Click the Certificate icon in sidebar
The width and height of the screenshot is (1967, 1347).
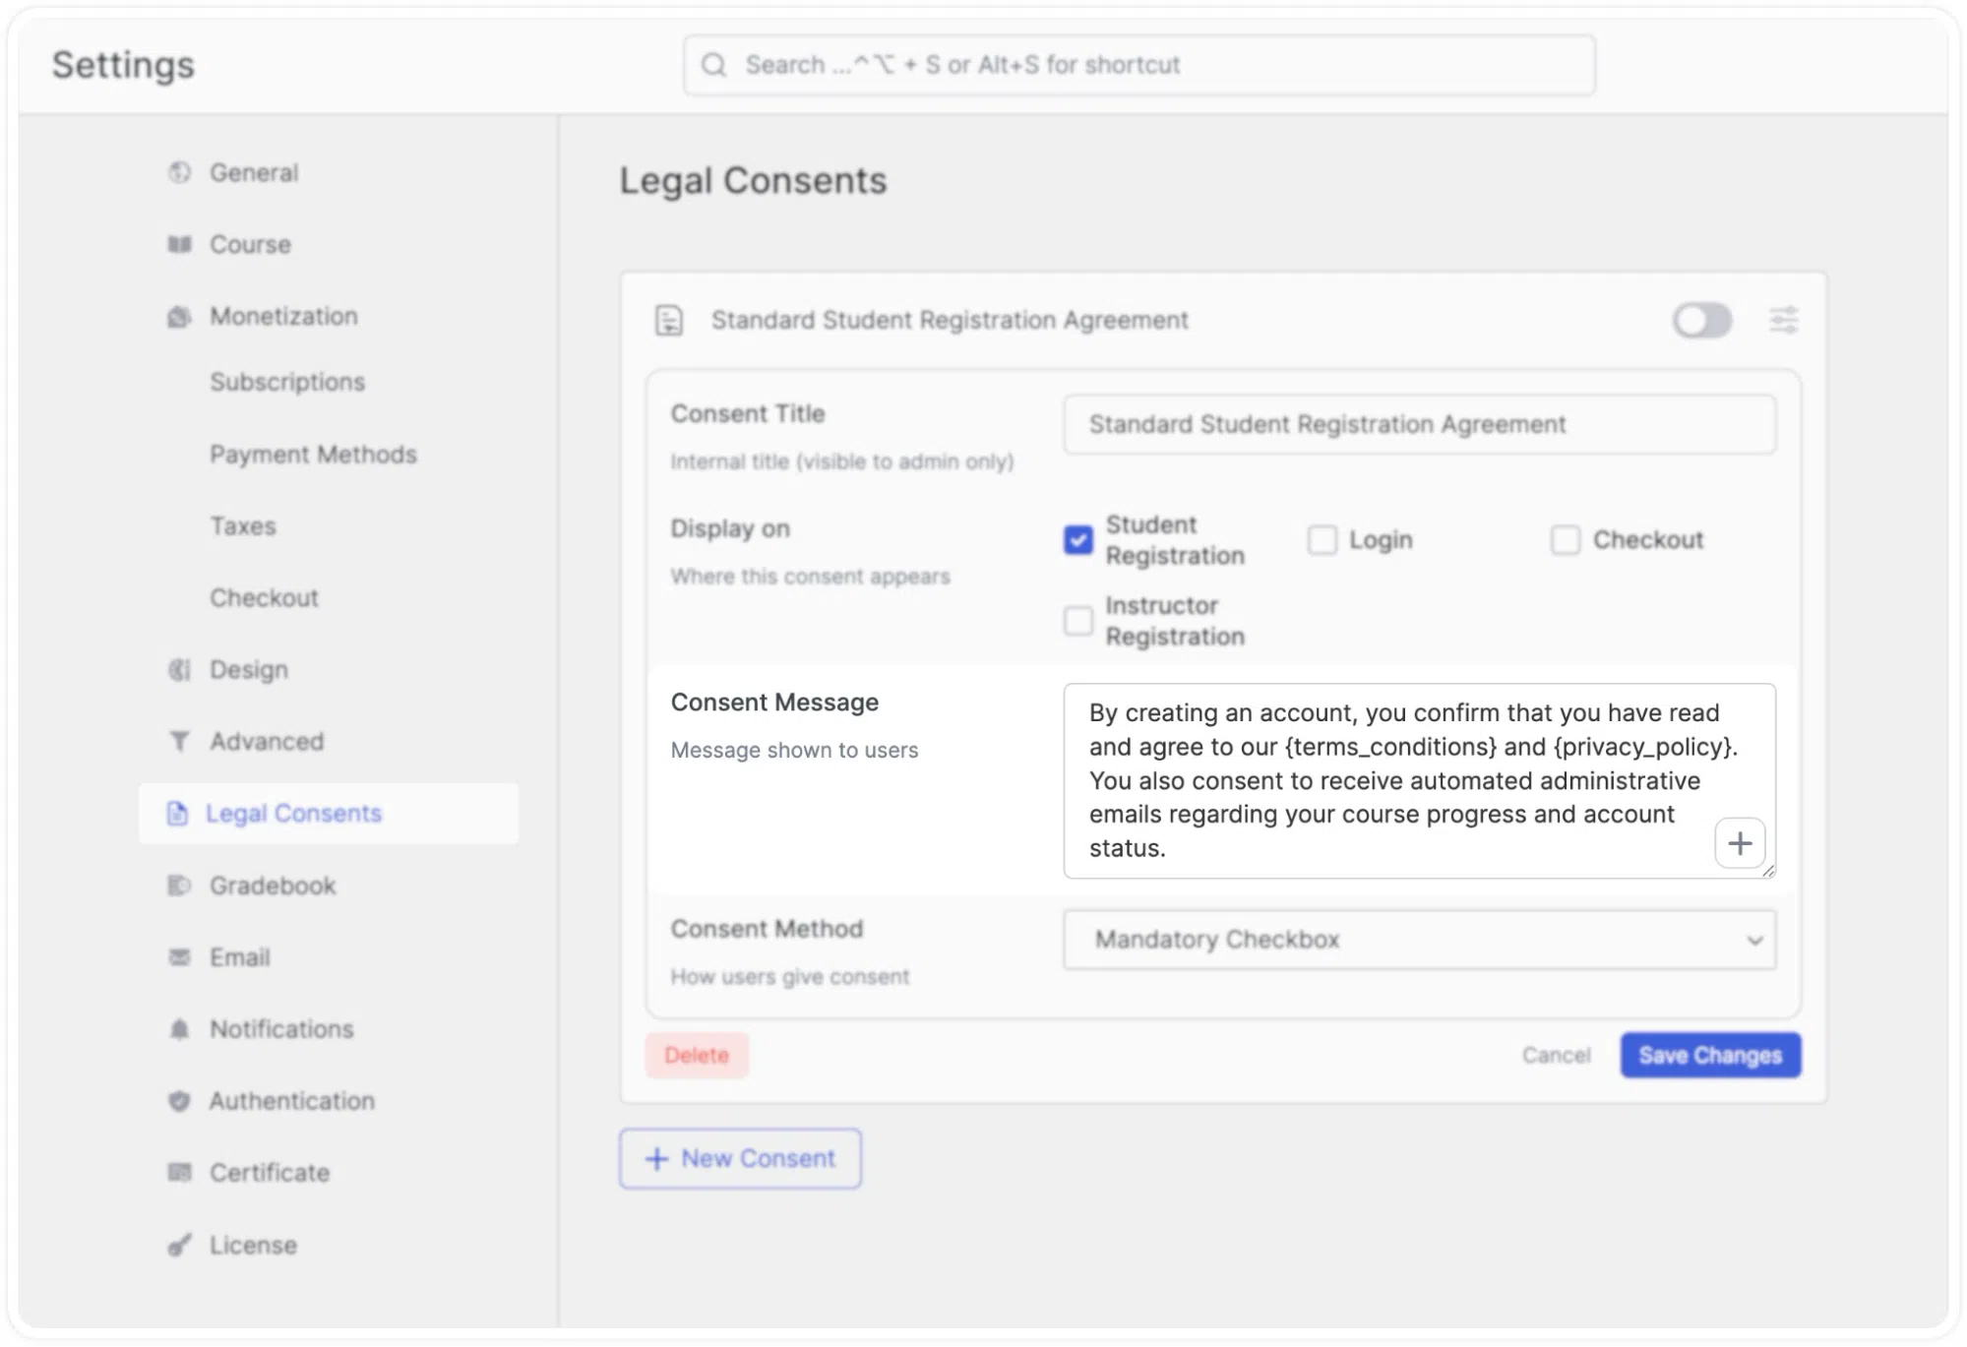(179, 1172)
